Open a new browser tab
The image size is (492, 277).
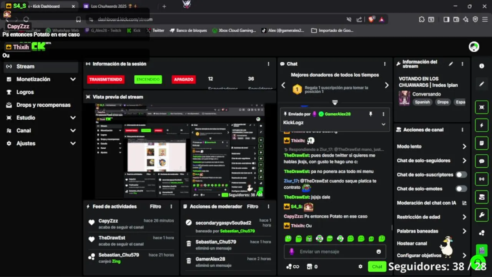click(164, 6)
